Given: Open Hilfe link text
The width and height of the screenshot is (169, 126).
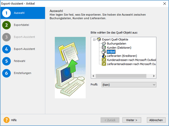Looking at the screenshot, I should point(14,120).
